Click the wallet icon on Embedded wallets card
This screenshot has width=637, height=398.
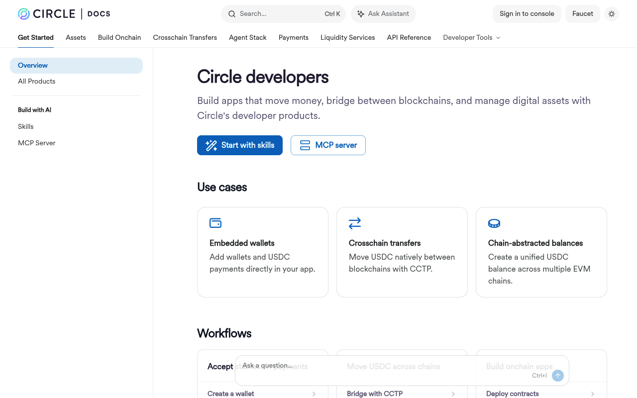215,223
